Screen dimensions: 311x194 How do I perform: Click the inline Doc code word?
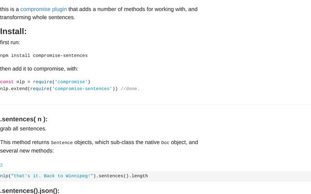165,143
